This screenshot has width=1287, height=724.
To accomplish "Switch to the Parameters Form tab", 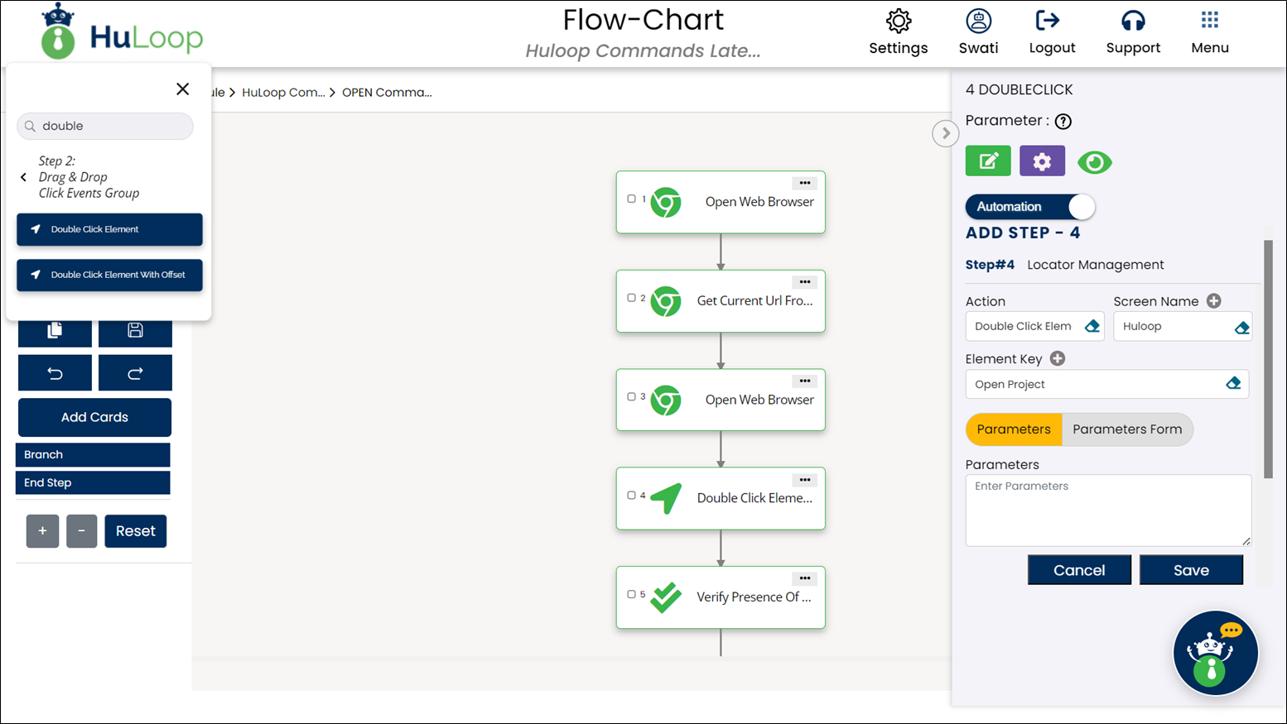I will point(1127,429).
